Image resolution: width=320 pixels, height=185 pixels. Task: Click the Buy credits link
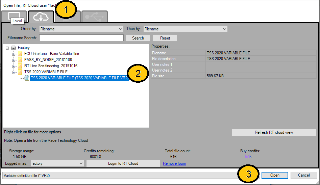pos(248,156)
